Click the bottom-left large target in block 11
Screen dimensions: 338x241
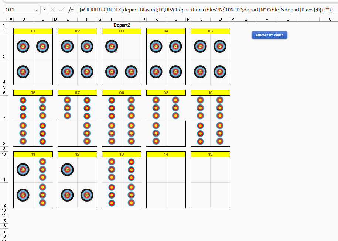[23, 195]
